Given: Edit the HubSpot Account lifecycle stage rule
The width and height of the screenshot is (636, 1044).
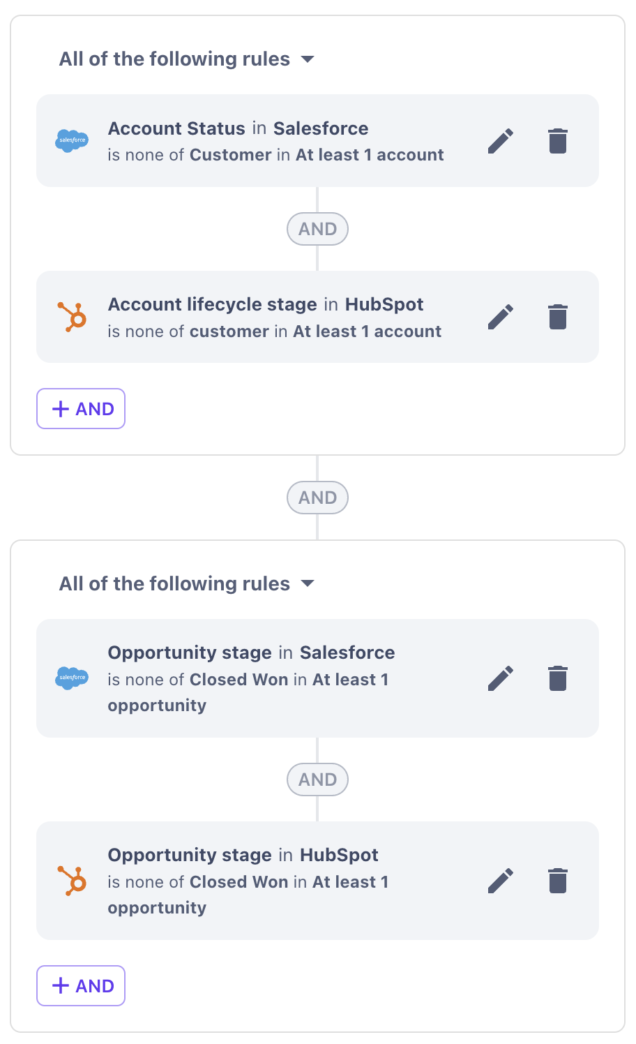Looking at the screenshot, I should tap(501, 317).
